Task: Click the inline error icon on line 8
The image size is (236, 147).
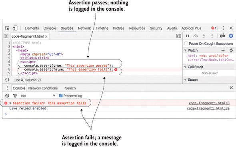Action: pyautogui.click(x=116, y=70)
